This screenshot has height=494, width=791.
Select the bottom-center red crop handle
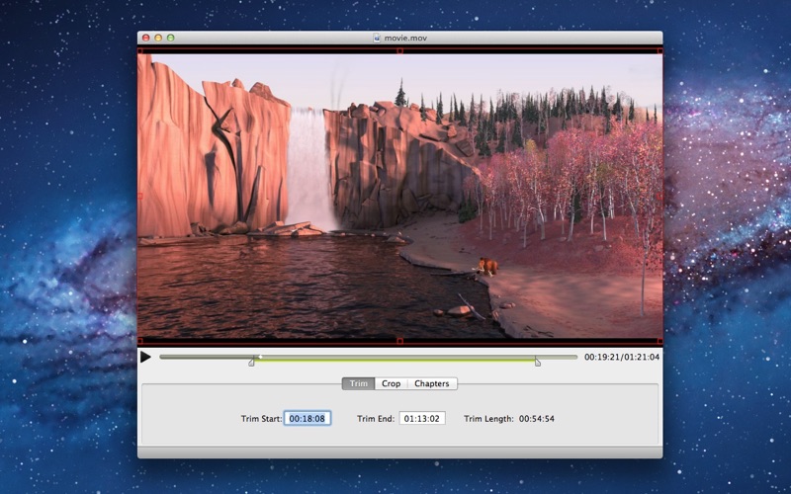pos(400,341)
